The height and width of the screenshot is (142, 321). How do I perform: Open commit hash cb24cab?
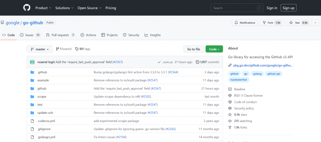coord(167,62)
